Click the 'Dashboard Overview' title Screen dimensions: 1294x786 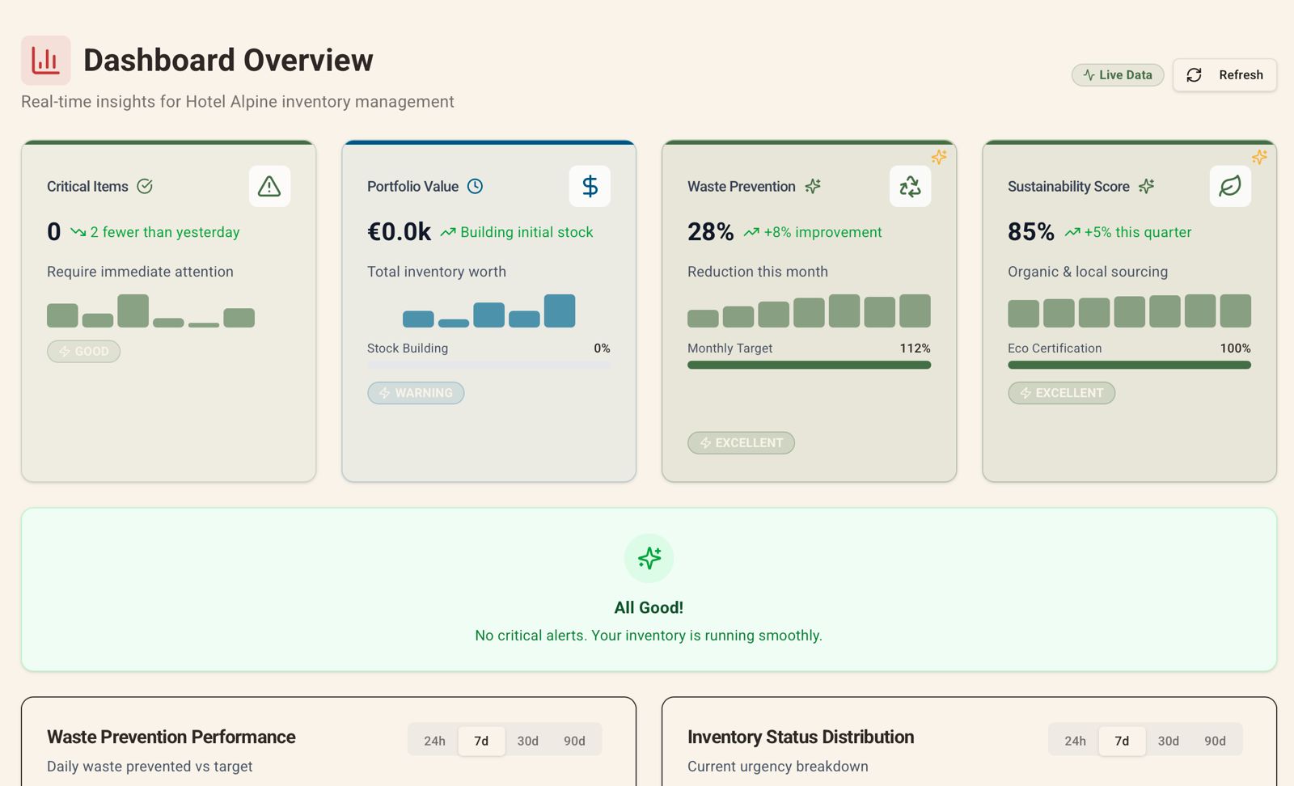(x=228, y=61)
